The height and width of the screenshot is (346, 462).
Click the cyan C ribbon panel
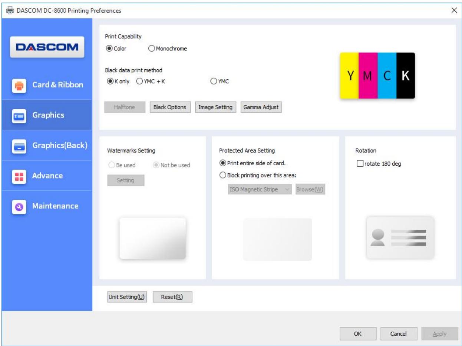point(387,76)
